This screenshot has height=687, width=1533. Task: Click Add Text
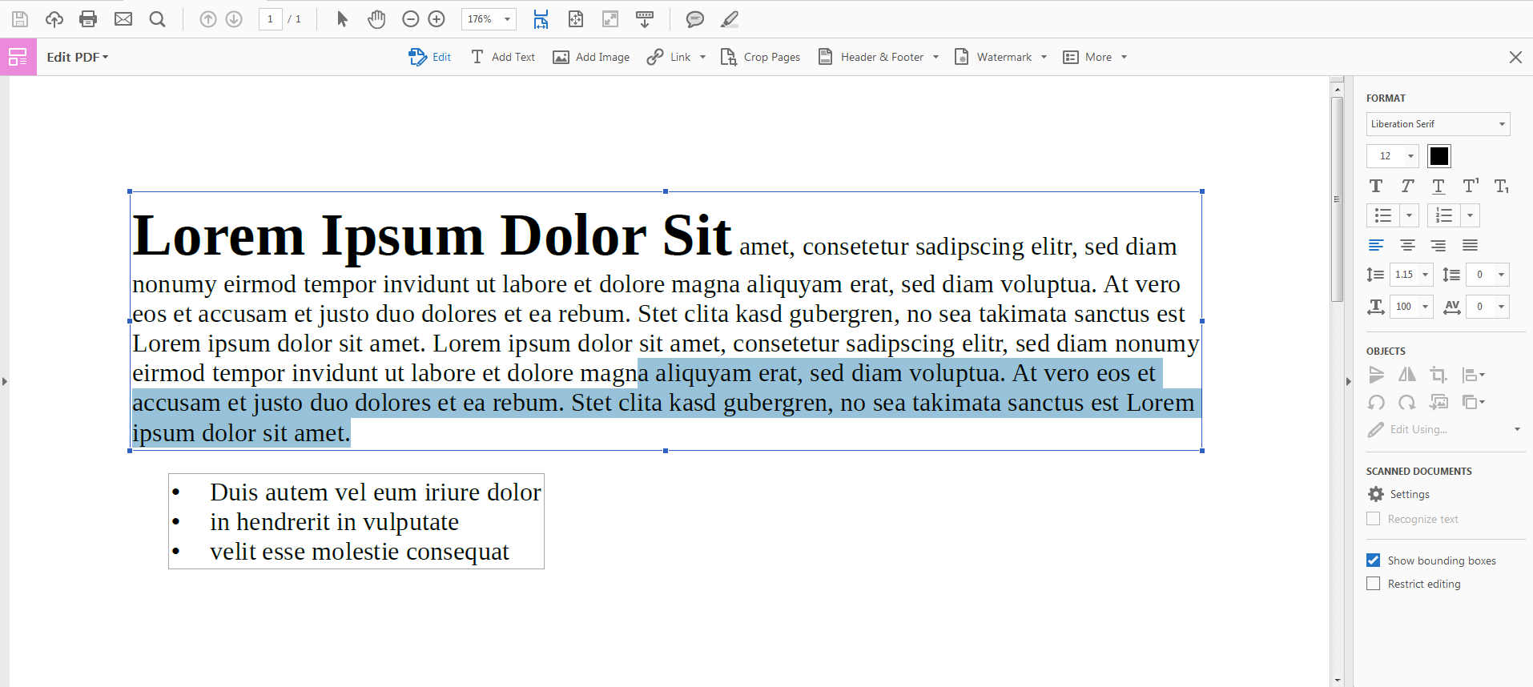coord(503,57)
